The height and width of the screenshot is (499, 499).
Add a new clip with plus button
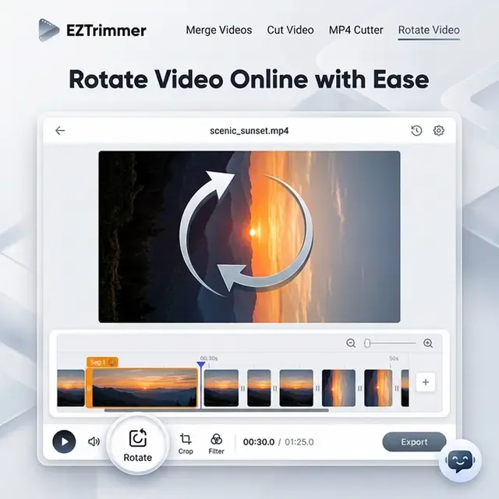point(425,382)
